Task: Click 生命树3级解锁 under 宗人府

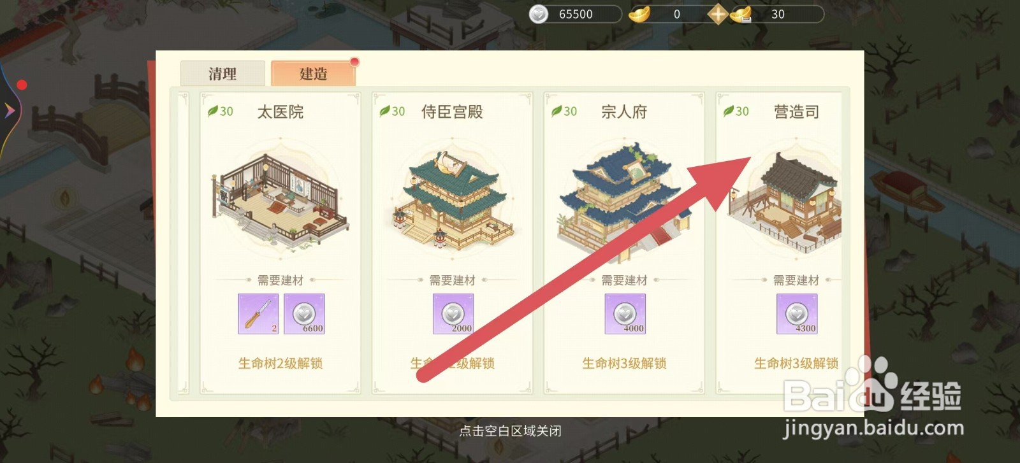Action: click(624, 363)
